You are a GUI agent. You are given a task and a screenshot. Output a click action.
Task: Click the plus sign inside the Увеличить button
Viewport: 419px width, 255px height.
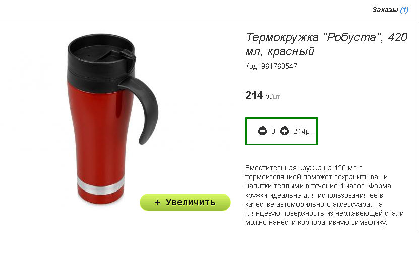[157, 202]
